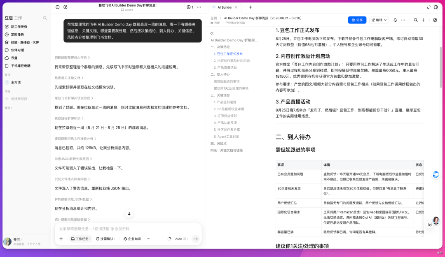This screenshot has width=445, height=257.
Task: Go to outline item 2. 68元套餐权益详情
Action: tap(229, 109)
